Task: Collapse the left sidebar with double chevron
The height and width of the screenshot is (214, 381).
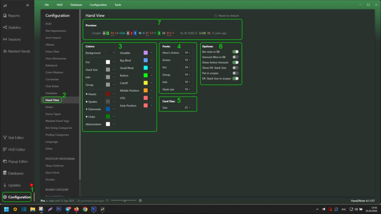Action: point(28,5)
